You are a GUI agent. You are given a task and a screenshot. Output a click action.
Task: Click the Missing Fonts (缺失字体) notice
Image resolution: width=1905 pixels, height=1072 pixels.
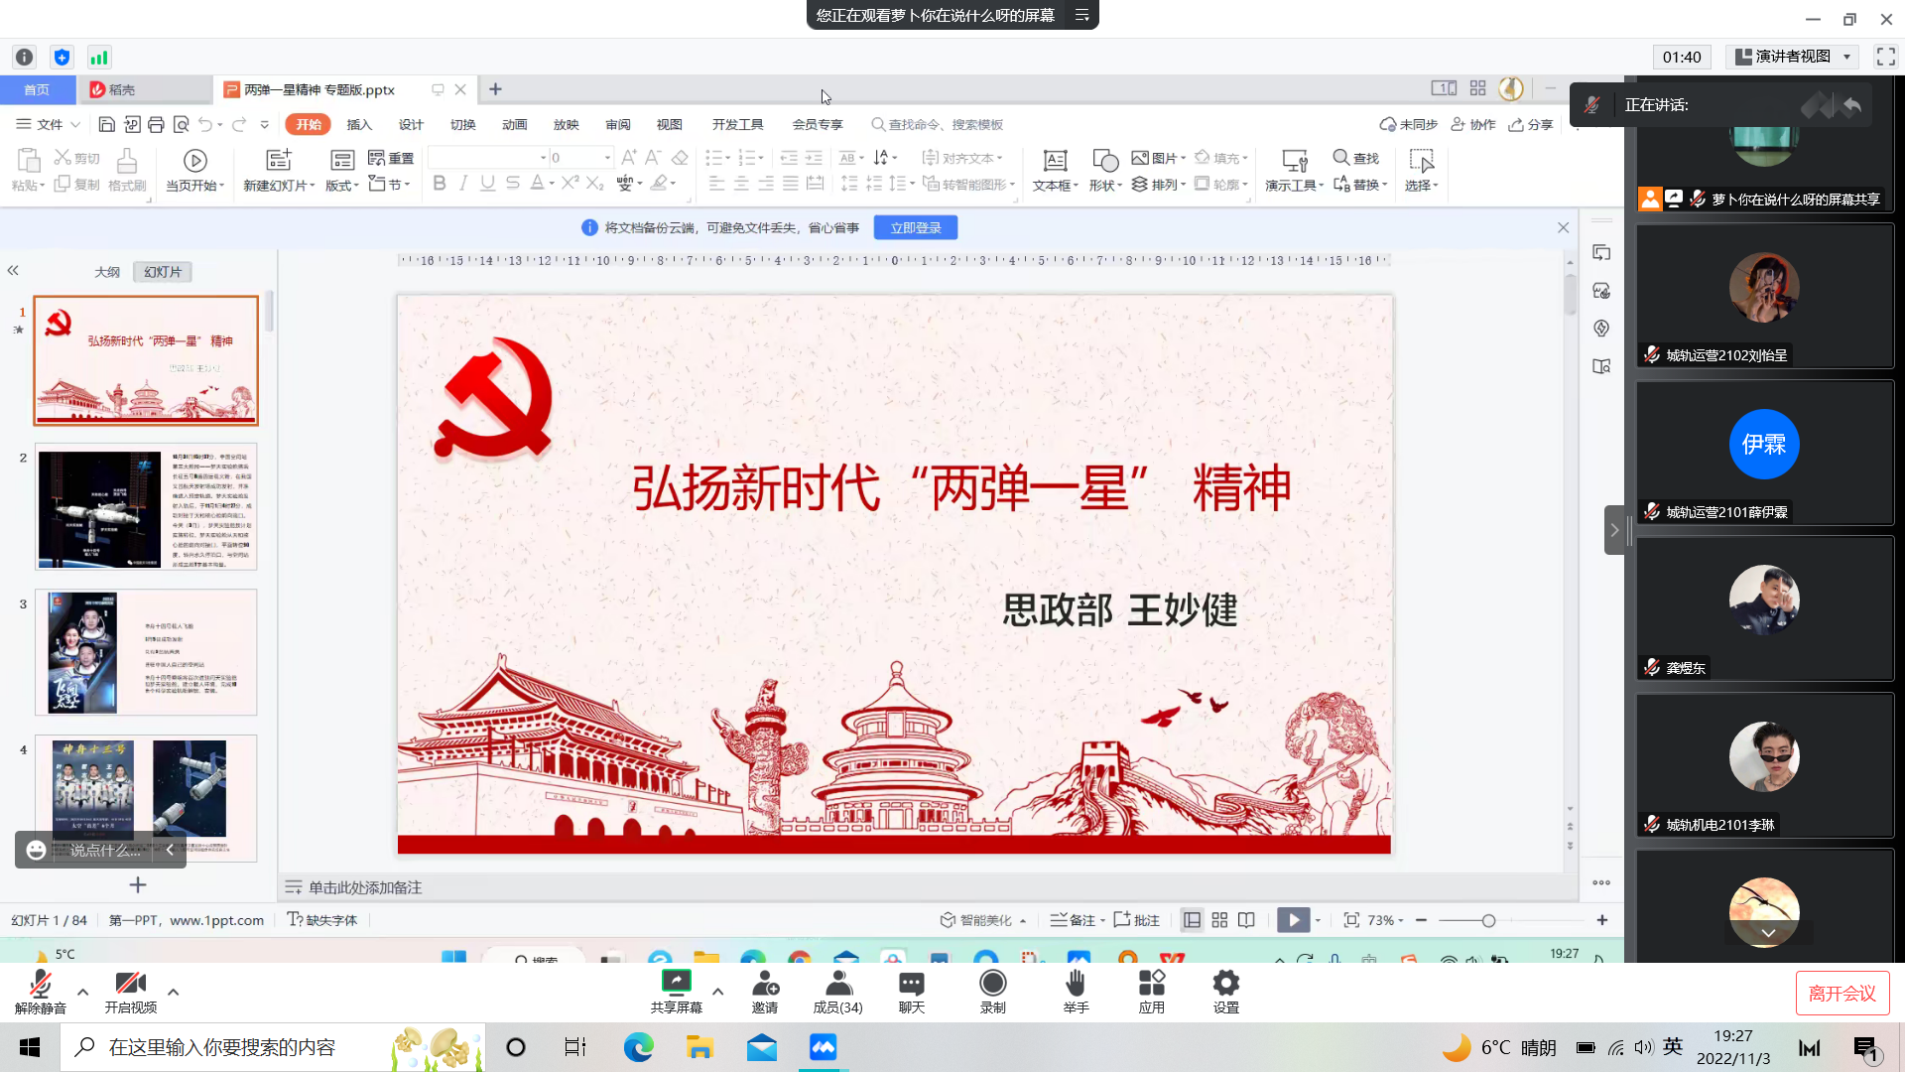[x=322, y=920]
